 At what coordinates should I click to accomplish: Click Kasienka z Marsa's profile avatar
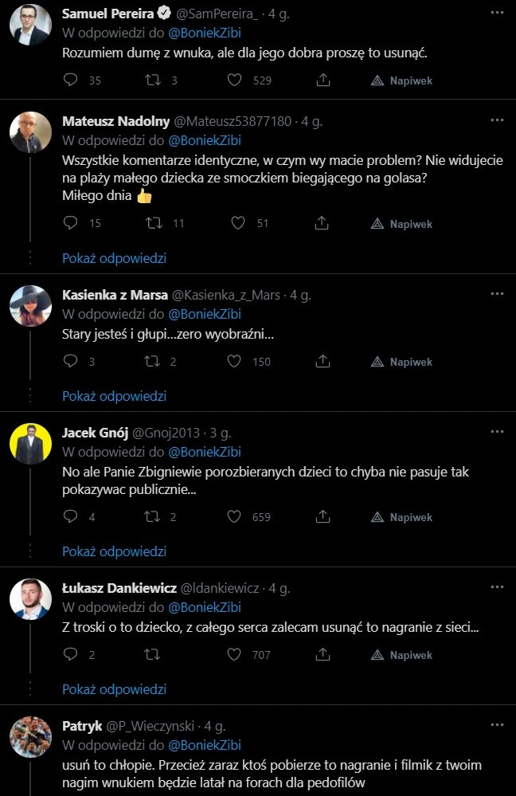point(30,305)
